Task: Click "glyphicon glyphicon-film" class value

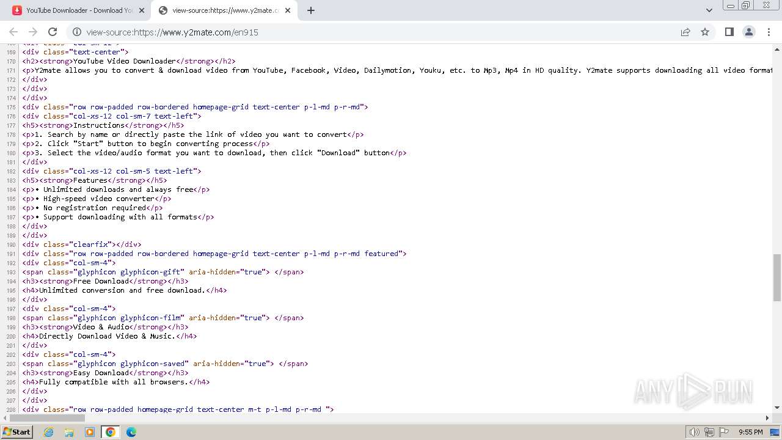Action: tap(129, 318)
